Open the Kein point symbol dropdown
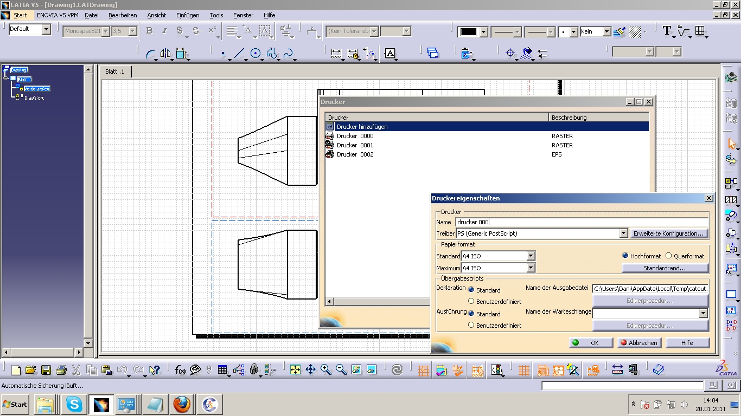 point(606,32)
